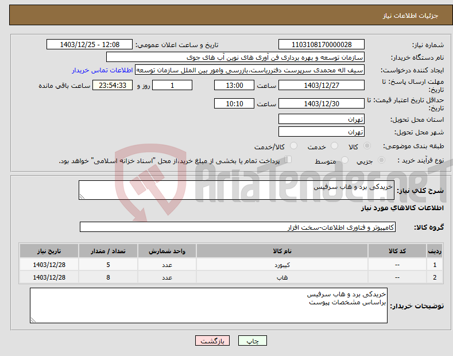Click the 10:10 validity time field
The height and width of the screenshot is (356, 453).
234,103
